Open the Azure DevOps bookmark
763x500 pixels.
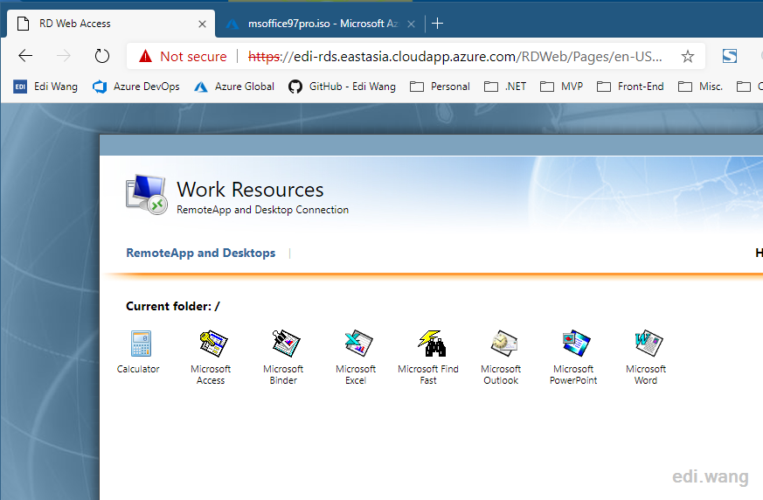[136, 87]
